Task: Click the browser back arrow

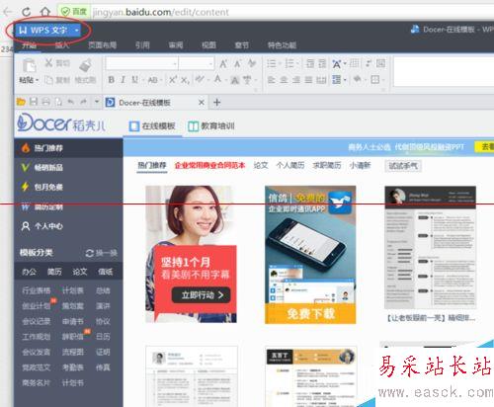Action: (x=7, y=12)
